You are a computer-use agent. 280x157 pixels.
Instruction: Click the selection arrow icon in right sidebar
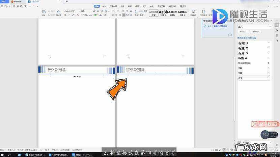pos(277,30)
